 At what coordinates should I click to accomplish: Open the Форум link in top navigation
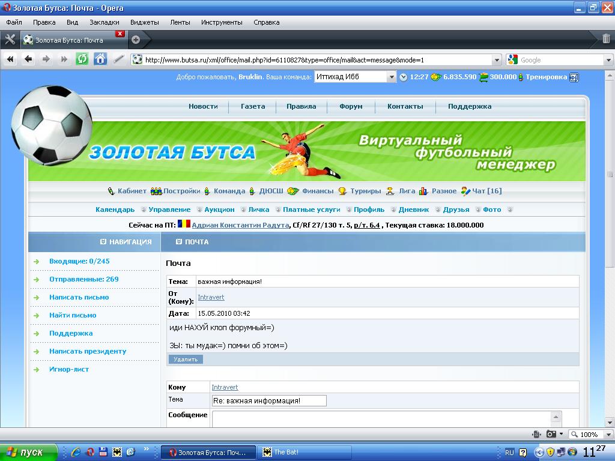351,106
